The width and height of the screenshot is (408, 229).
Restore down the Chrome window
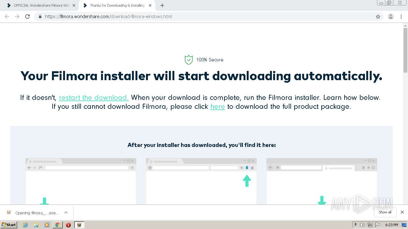(389, 3)
